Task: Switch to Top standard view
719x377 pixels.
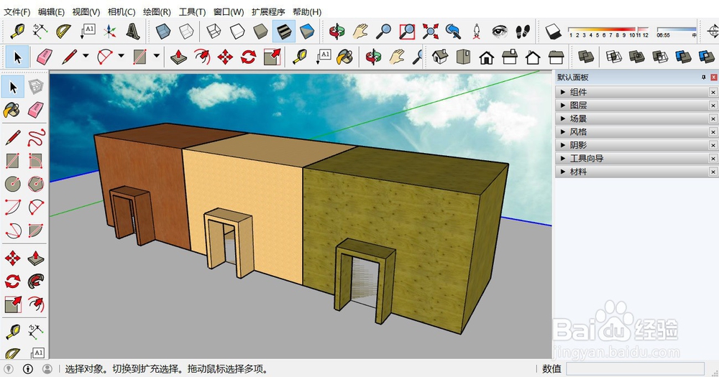Action: (x=464, y=57)
